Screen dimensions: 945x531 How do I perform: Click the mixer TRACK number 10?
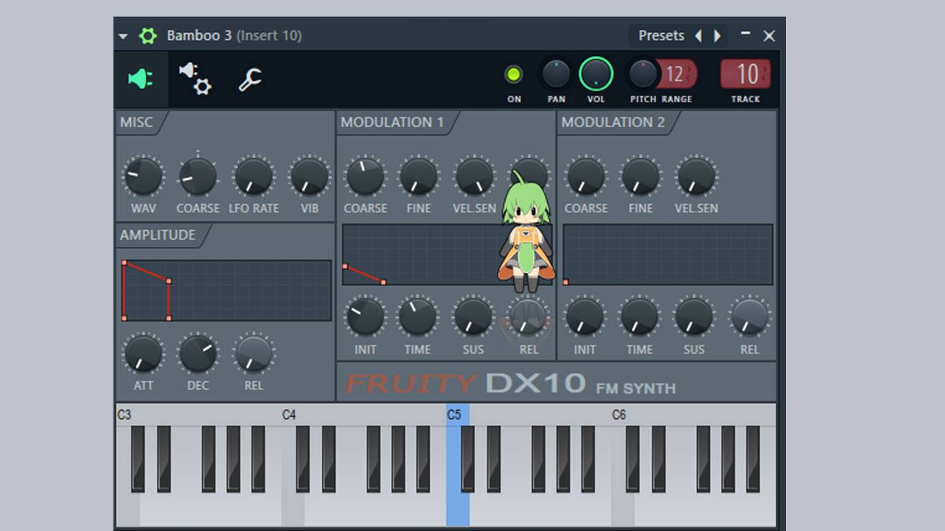[746, 74]
